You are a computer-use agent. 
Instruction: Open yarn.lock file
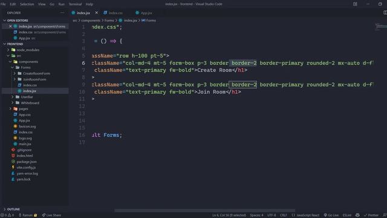pyautogui.click(x=24, y=179)
